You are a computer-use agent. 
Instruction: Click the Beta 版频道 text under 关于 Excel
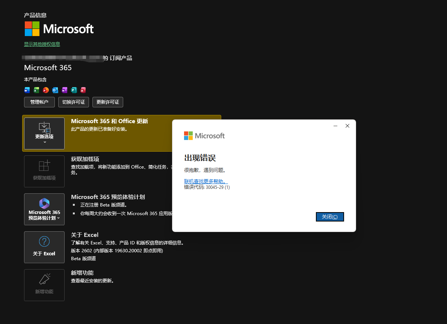click(x=83, y=258)
